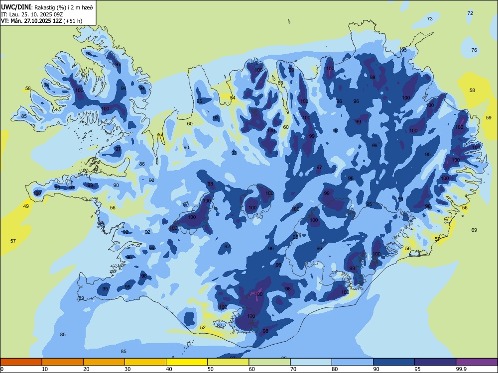498x373 pixels.
Task: Click the humidity value '59' off the east coast
Action: [489, 118]
